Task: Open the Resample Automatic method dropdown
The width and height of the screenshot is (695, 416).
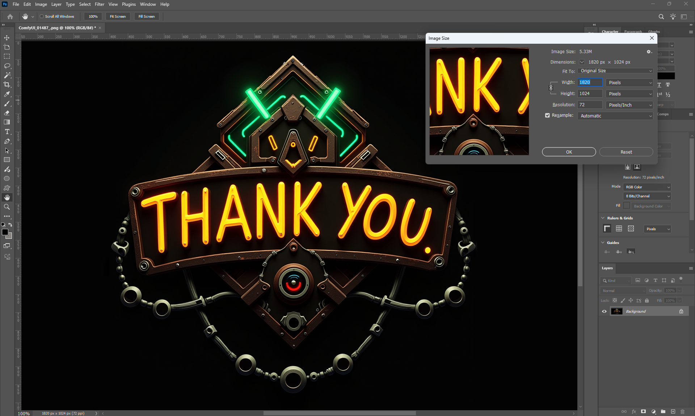Action: [616, 116]
